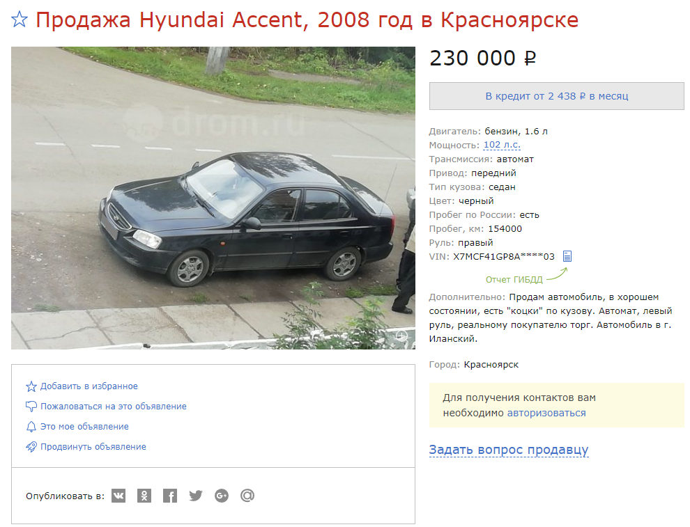The image size is (690, 527).
Task: Click the 'Добавить в избранное' link
Action: [x=89, y=386]
